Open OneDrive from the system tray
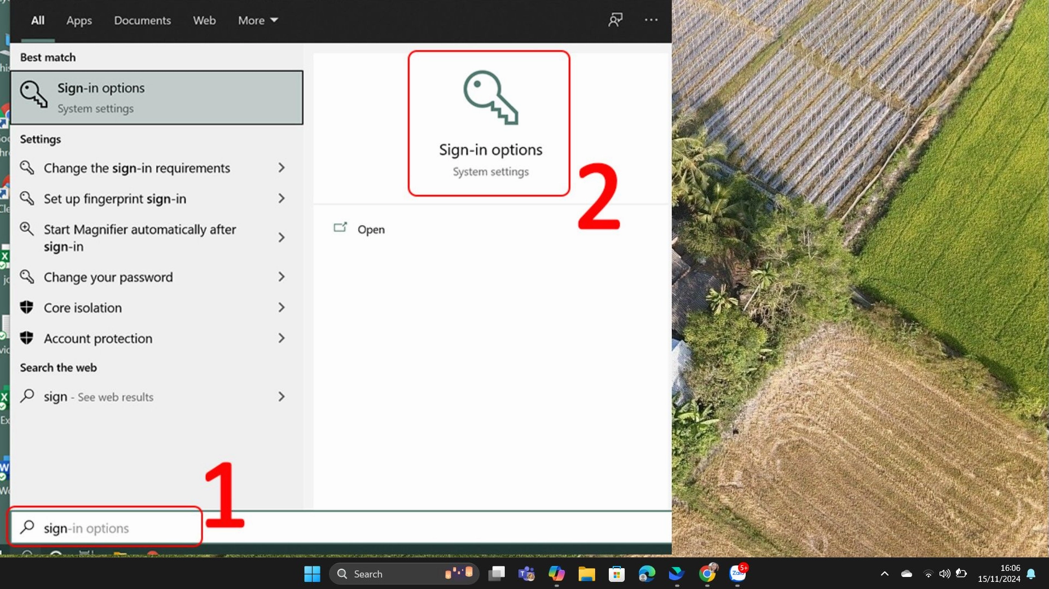This screenshot has width=1049, height=589. coord(906,574)
